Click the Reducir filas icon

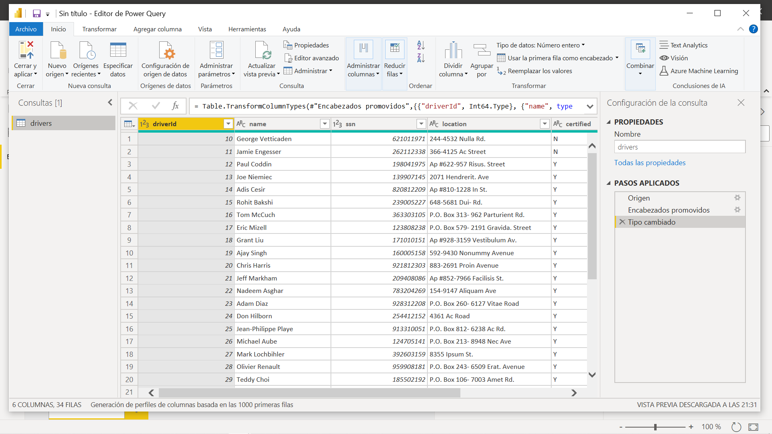point(394,49)
